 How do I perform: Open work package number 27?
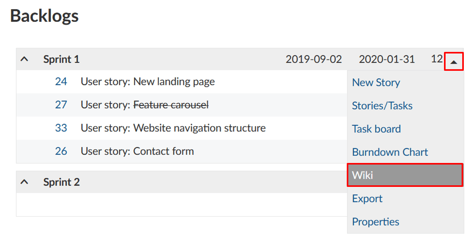pos(61,105)
